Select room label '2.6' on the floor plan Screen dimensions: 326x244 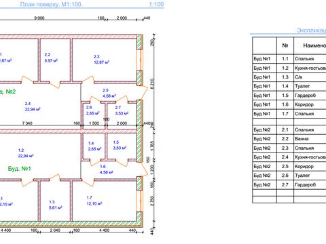pyautogui.click(x=89, y=108)
